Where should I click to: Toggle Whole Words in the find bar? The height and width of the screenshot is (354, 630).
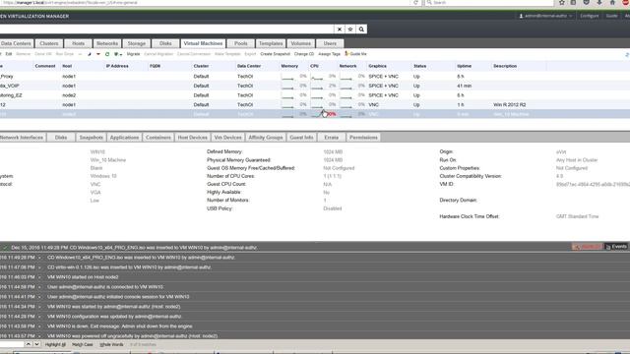111,344
